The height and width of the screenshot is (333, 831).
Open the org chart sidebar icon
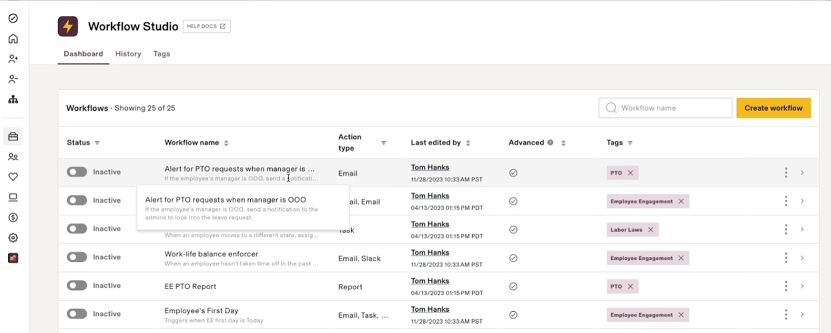coord(13,99)
